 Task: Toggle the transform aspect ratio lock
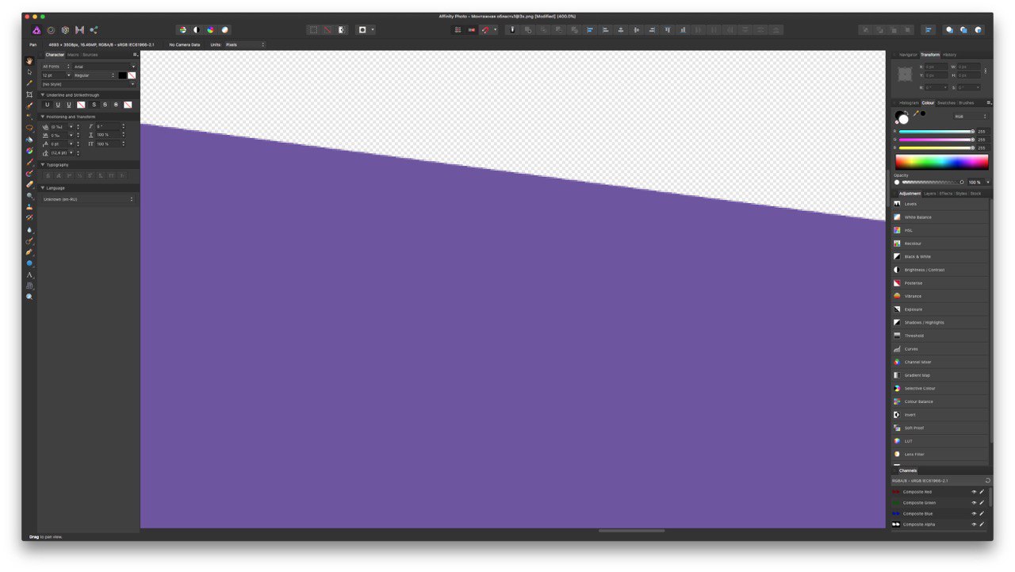[986, 71]
